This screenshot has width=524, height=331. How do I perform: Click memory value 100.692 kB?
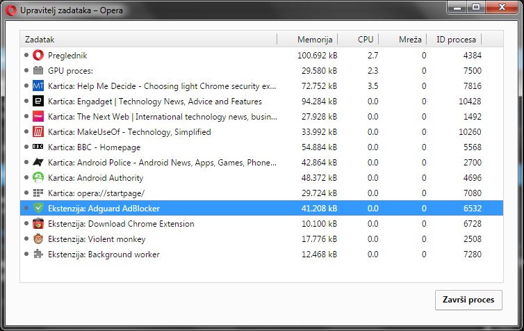(317, 56)
